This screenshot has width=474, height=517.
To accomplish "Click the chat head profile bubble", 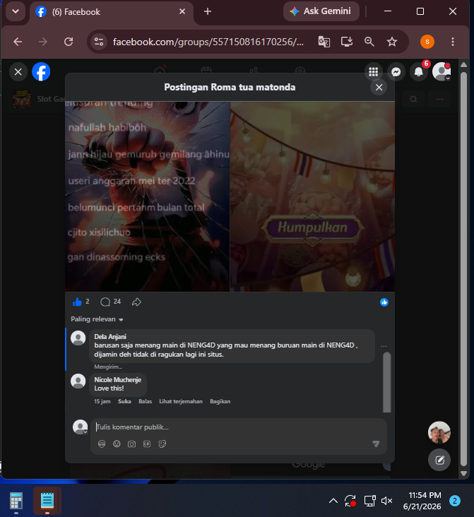I will click(x=439, y=432).
